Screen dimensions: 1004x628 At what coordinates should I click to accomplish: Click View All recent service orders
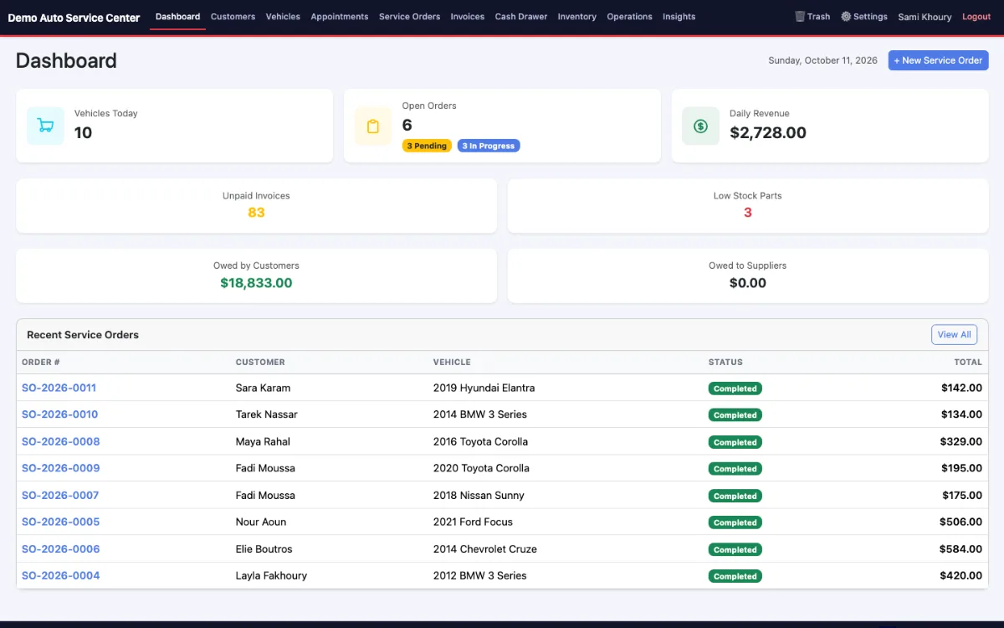coord(954,335)
